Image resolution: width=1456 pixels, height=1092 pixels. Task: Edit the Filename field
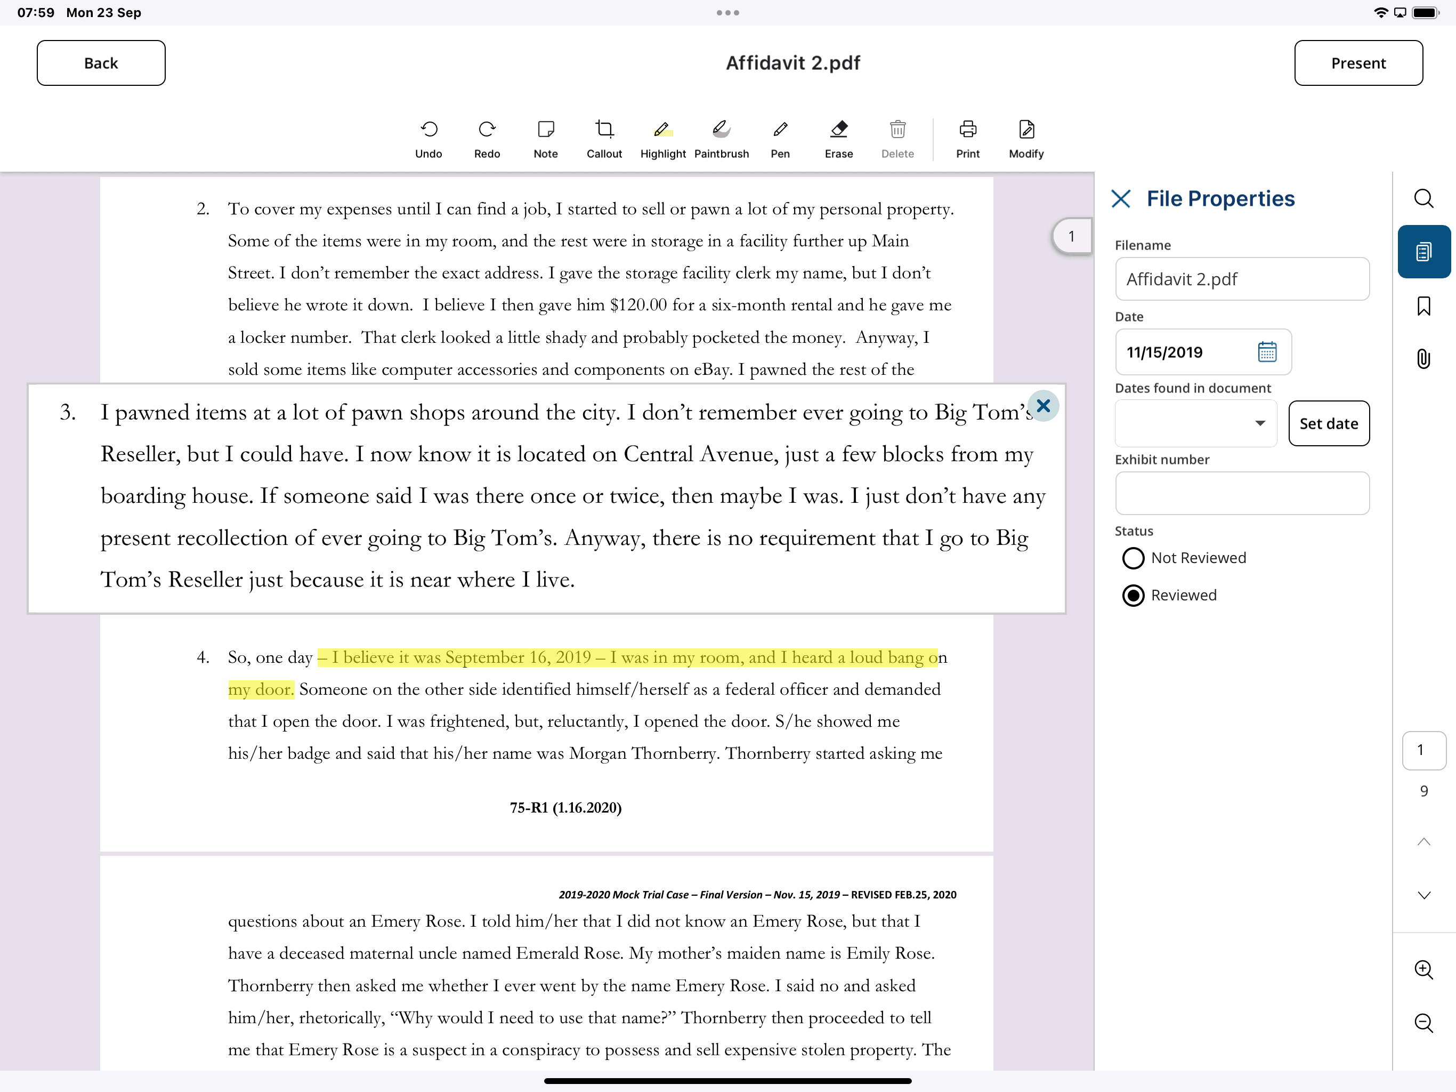pos(1242,279)
